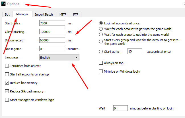Image resolution: width=185 pixels, height=118 pixels.
Task: Disable Reduce Silkroad memory option
Action: pos(7,91)
